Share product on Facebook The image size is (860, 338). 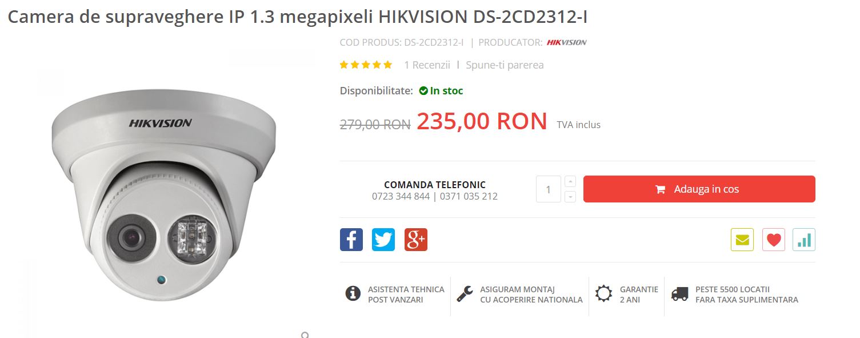pyautogui.click(x=351, y=240)
